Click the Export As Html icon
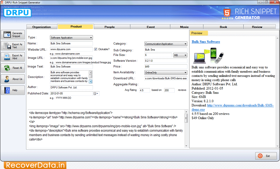The width and height of the screenshot is (280, 169). 7,57
